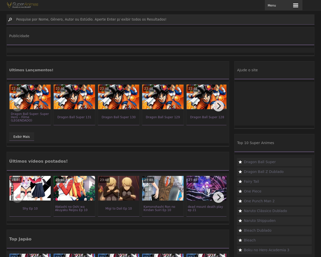Open Dragon Ball Super 131 link
321x257 pixels.
point(74,117)
